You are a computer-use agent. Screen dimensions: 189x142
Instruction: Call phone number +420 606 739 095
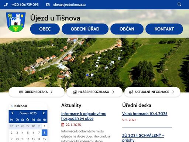[x=25, y=5]
